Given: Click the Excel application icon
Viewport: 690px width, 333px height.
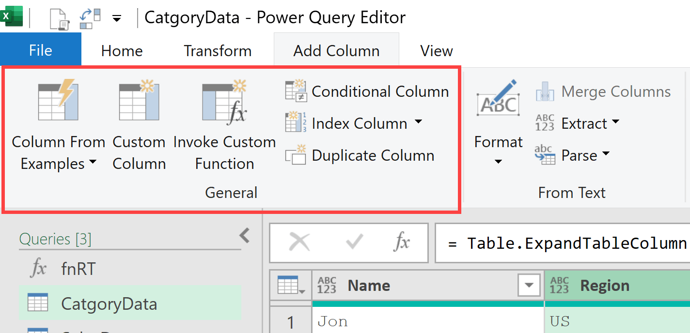Looking at the screenshot, I should click(x=12, y=17).
